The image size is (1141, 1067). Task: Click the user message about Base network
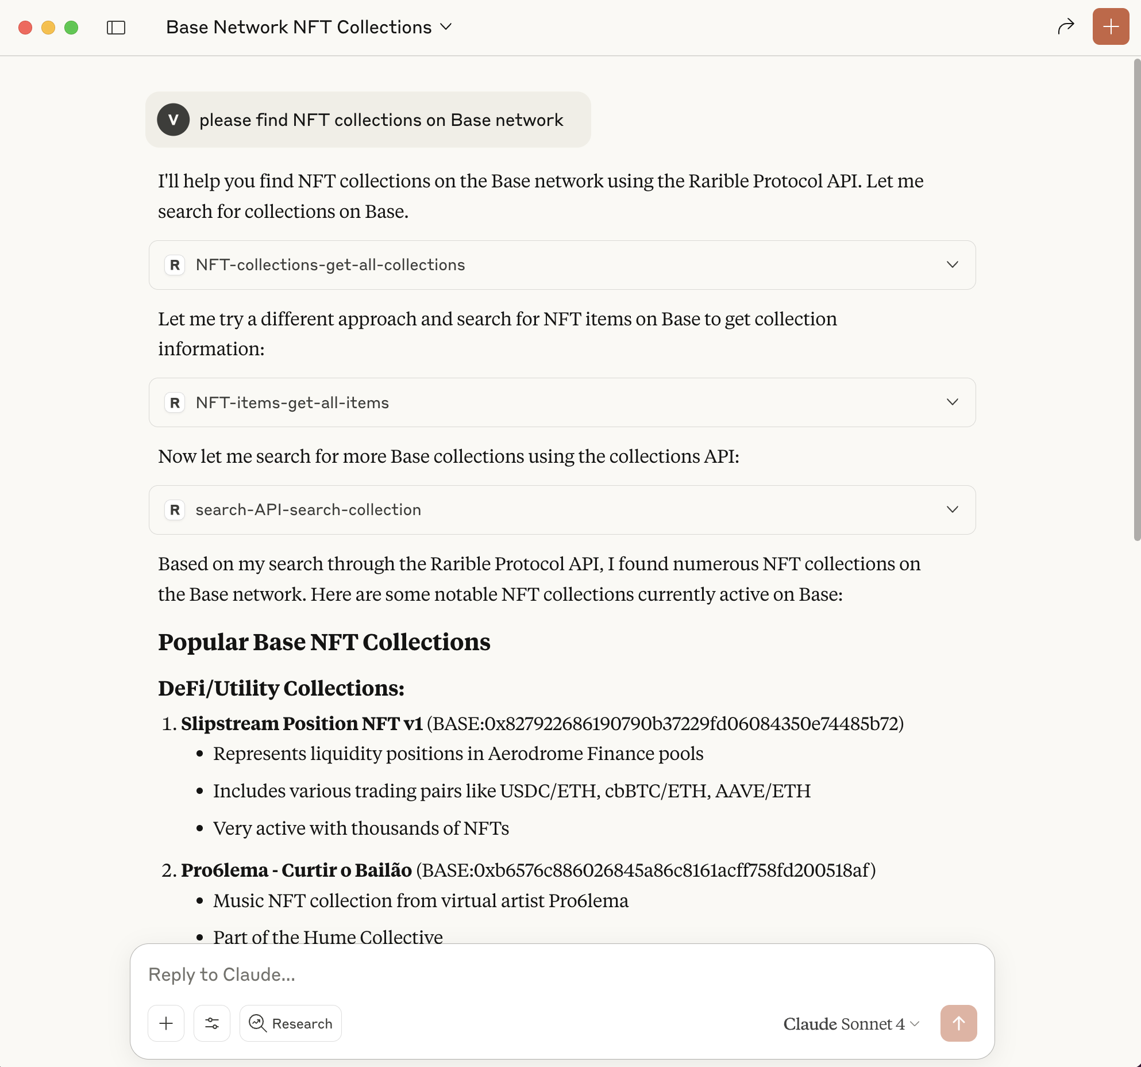click(x=381, y=120)
